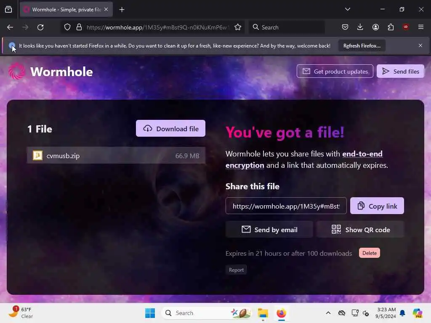Copy the share link
Screen dimensions: 431x323
click(x=377, y=206)
